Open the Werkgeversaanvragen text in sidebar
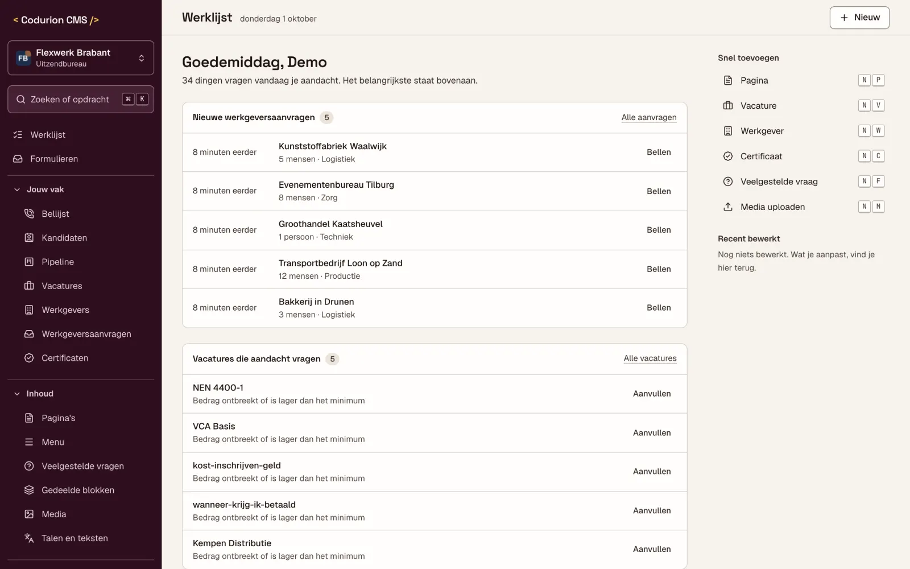Image resolution: width=910 pixels, height=569 pixels. click(86, 334)
